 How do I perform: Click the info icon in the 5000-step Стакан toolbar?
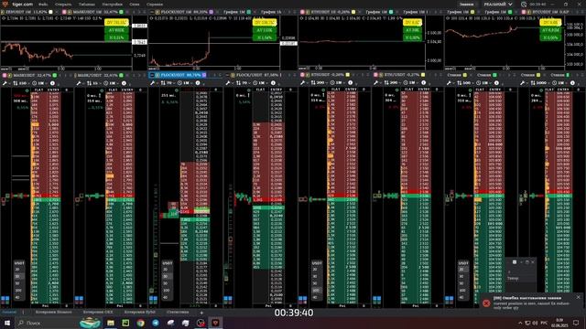point(572,83)
